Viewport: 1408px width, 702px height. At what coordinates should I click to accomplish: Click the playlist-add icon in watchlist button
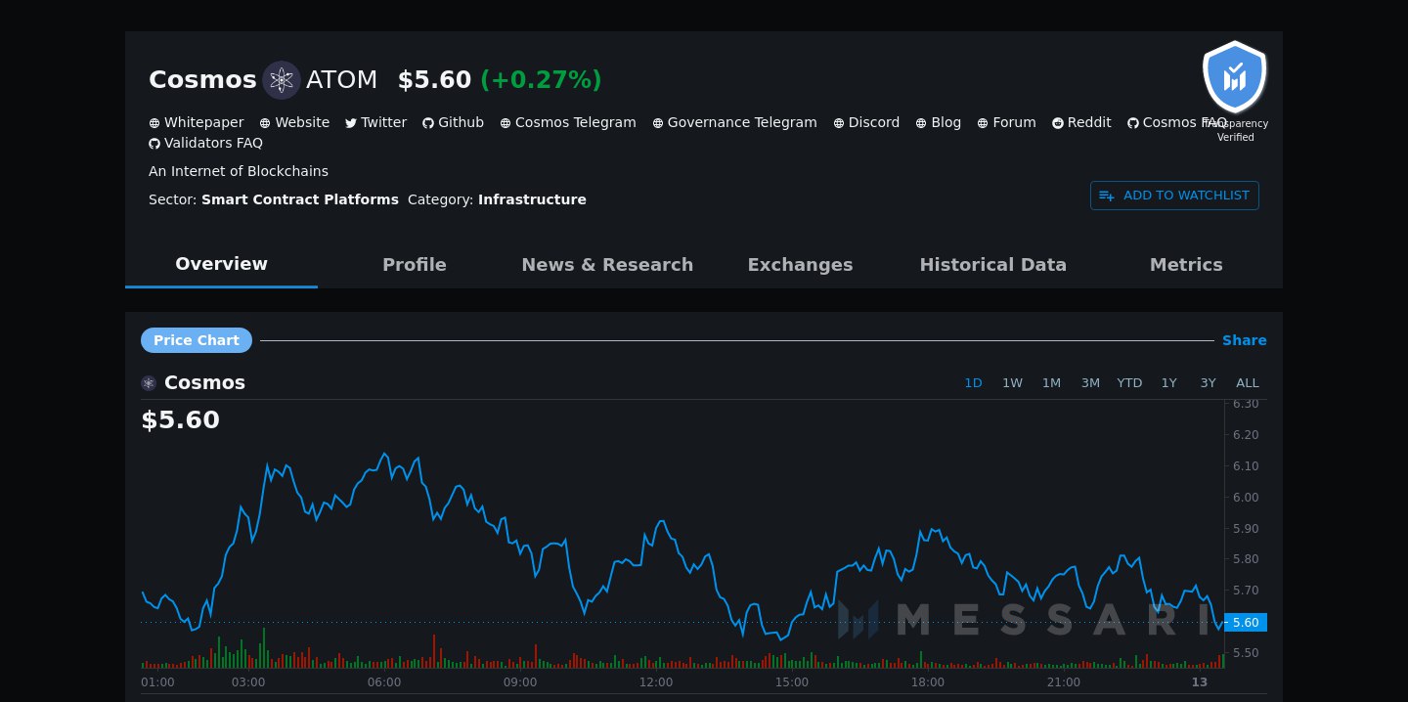click(x=1107, y=196)
